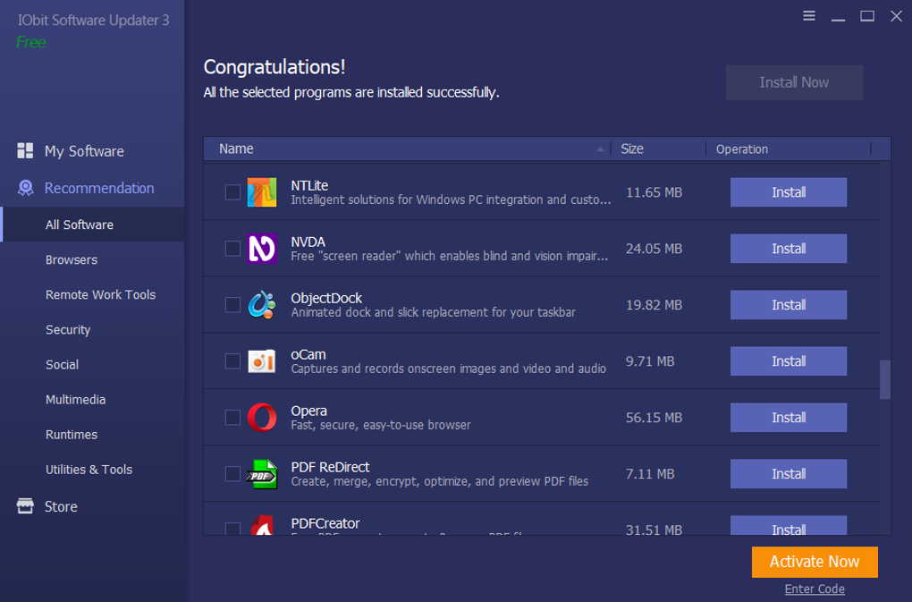Click the oCam app icon
Image resolution: width=912 pixels, height=602 pixels.
262,361
